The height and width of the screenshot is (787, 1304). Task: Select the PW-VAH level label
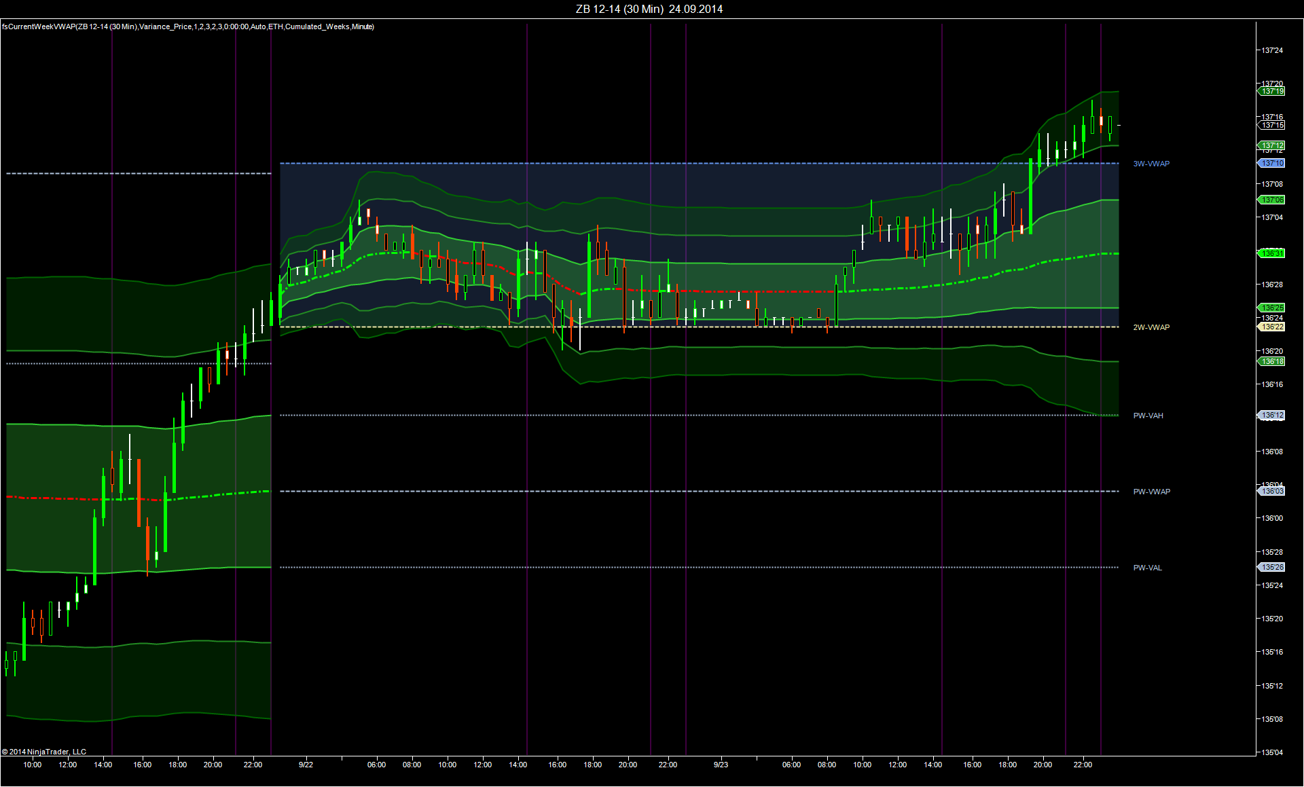[x=1148, y=416]
